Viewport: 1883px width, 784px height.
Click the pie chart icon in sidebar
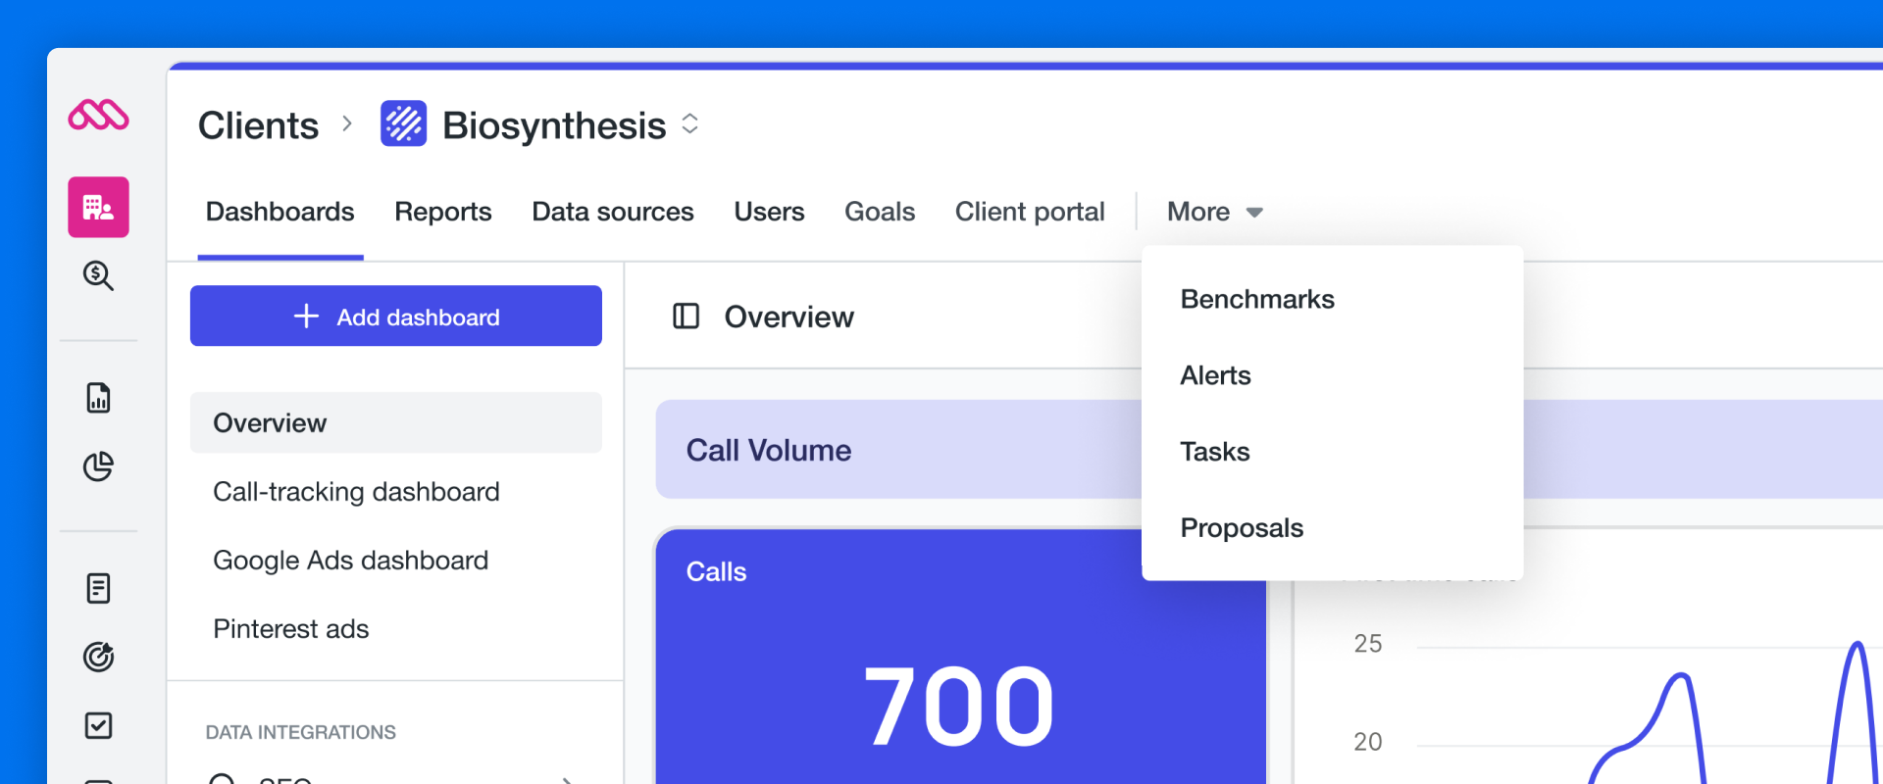pyautogui.click(x=98, y=466)
